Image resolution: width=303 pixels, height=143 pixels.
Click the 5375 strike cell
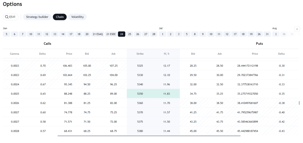(140, 122)
